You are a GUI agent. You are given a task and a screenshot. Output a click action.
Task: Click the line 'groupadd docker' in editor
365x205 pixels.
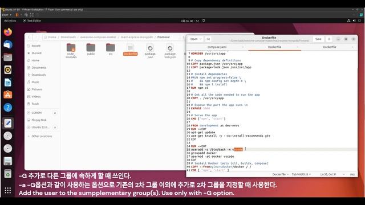(x=204, y=153)
